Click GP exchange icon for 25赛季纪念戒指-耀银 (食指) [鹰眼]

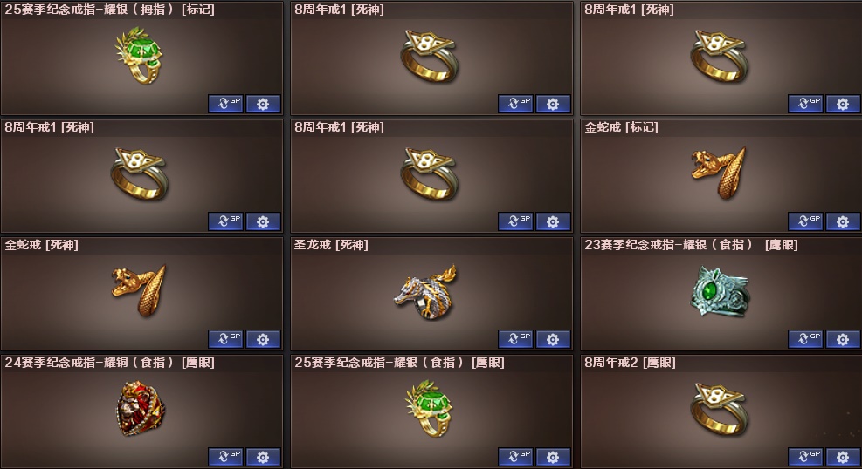[x=515, y=457]
